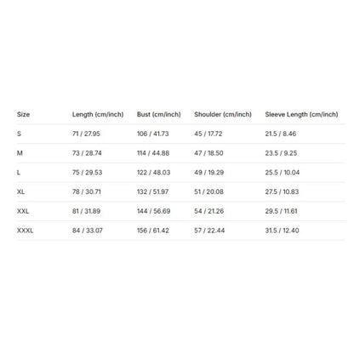The height and width of the screenshot is (354, 354).
Task: Select the S size row label
Action: [x=19, y=134]
